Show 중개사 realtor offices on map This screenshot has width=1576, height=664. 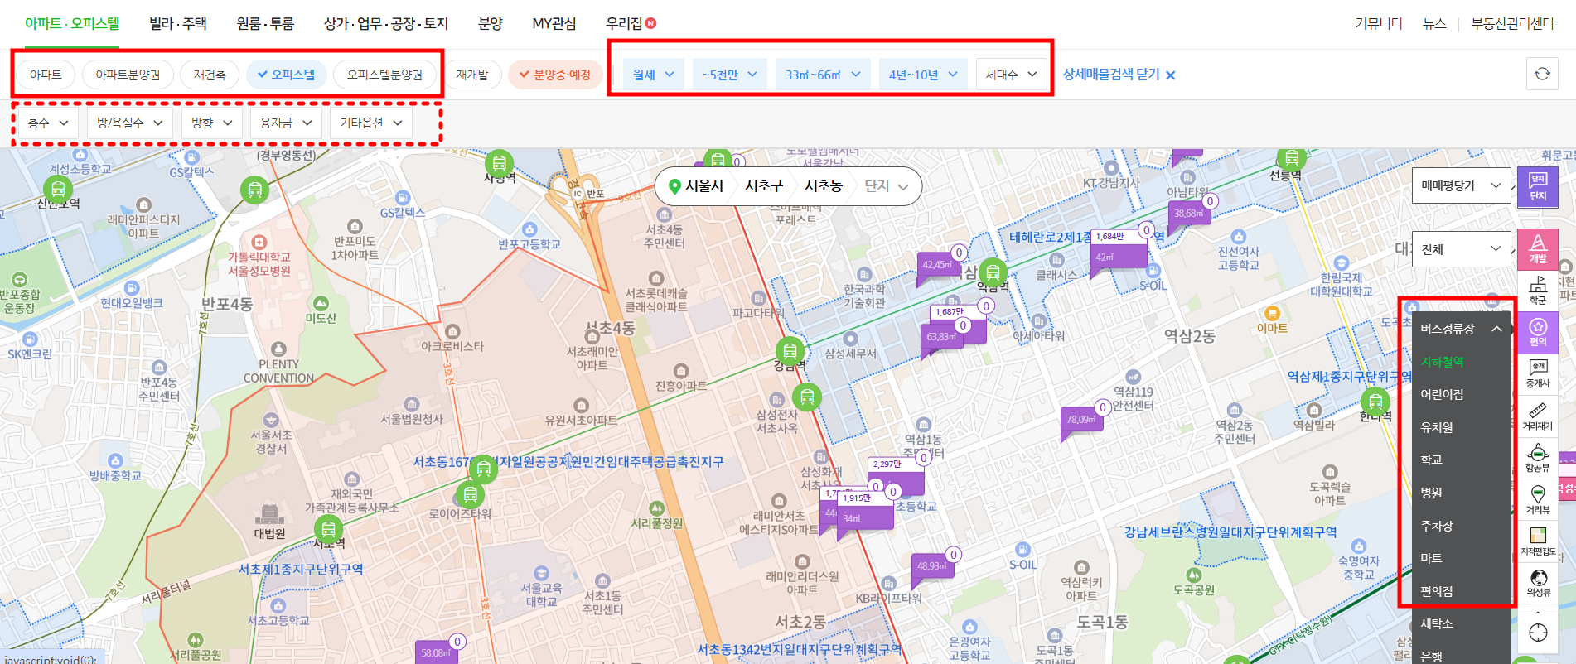1538,374
